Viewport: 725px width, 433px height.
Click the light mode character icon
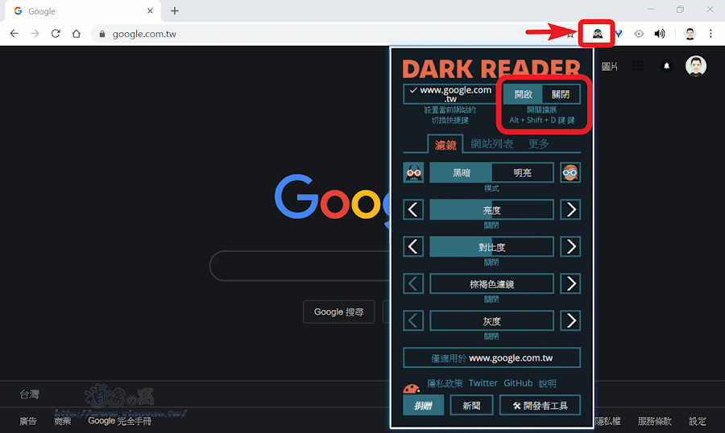(570, 173)
